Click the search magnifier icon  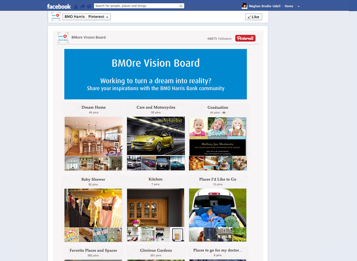pyautogui.click(x=181, y=6)
